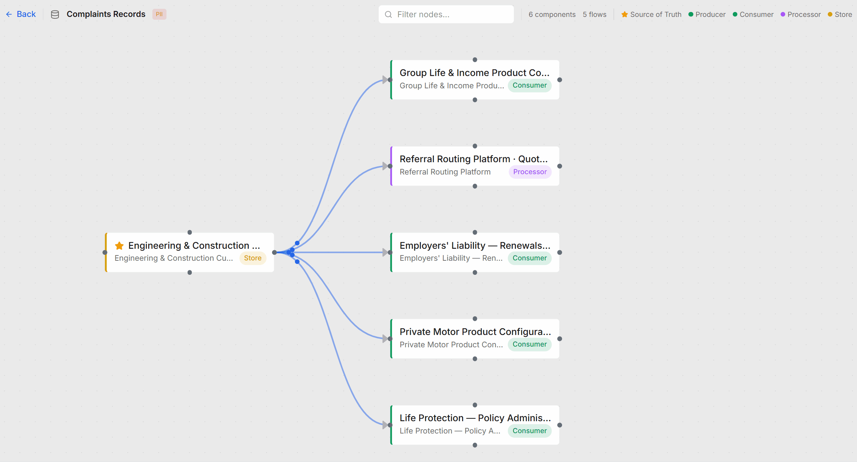
Task: Click right handle of Group Life node
Action: tap(560, 80)
